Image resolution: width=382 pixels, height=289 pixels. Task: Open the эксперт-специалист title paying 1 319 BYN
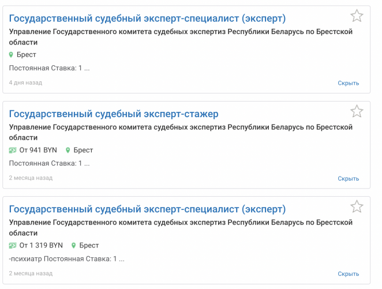[147, 209]
